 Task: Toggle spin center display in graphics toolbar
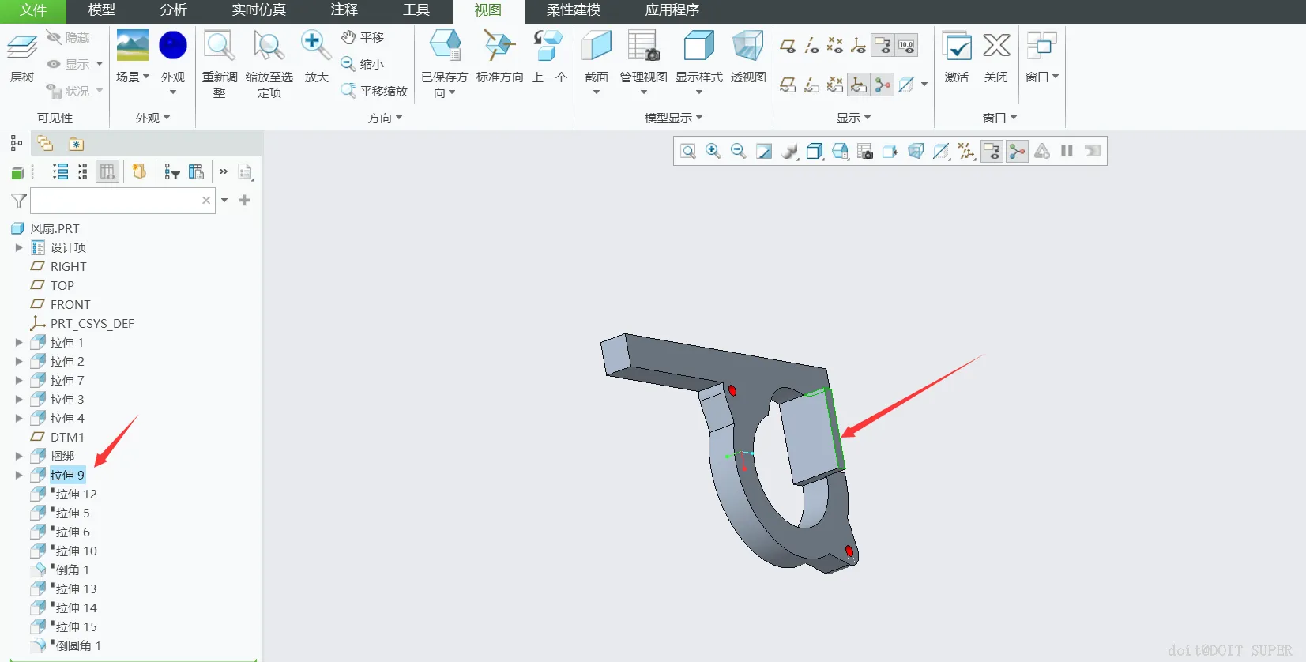click(x=1017, y=151)
